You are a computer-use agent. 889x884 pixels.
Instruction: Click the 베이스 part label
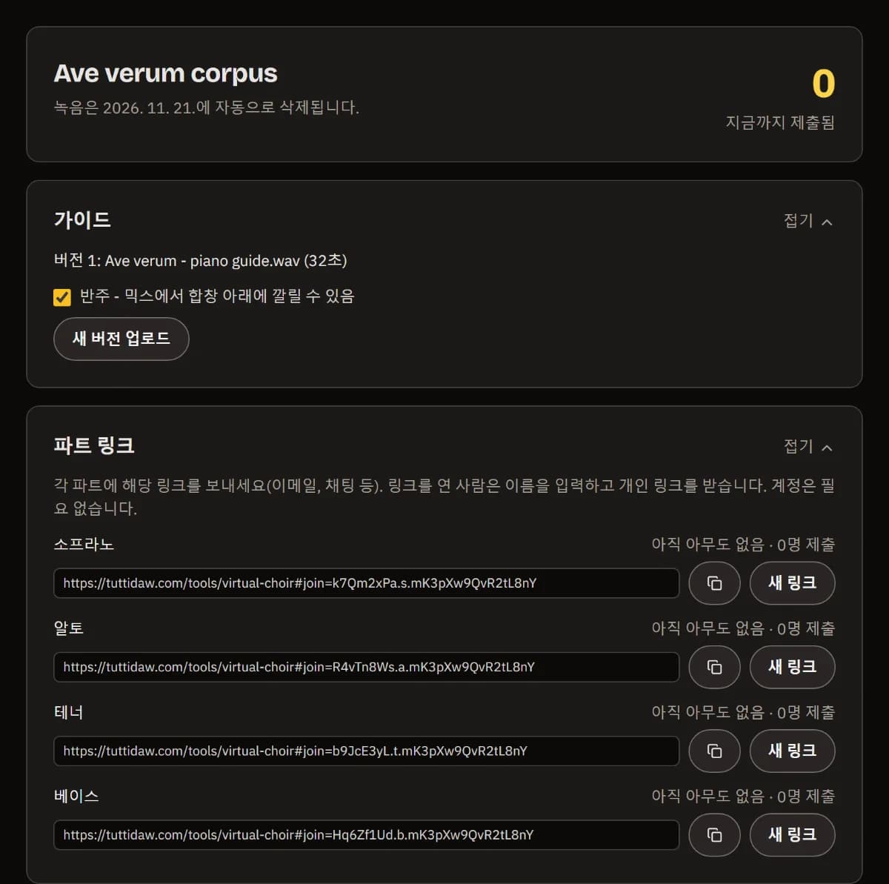[76, 796]
